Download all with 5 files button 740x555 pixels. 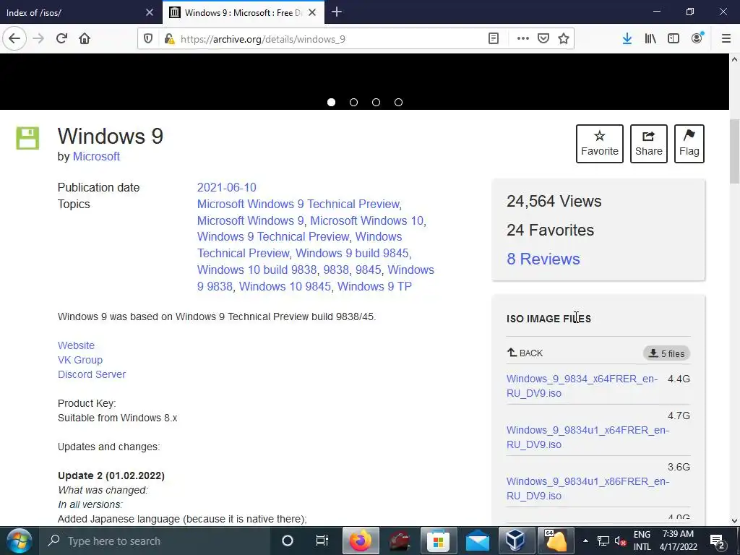(x=666, y=353)
